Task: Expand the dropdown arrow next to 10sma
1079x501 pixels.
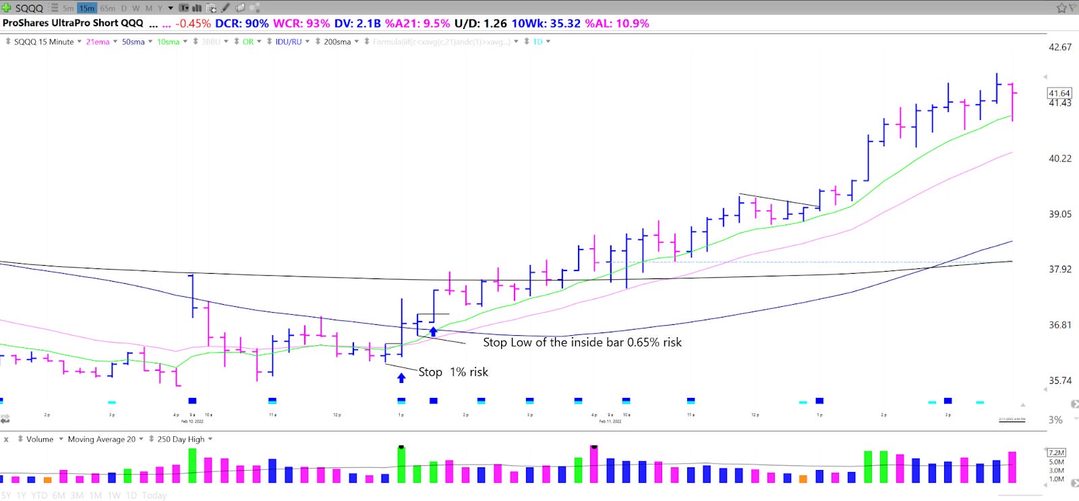Action: (185, 42)
